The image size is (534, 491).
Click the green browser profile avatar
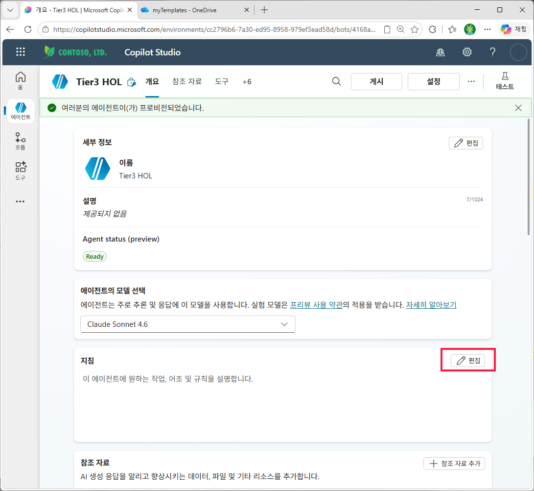click(x=469, y=30)
